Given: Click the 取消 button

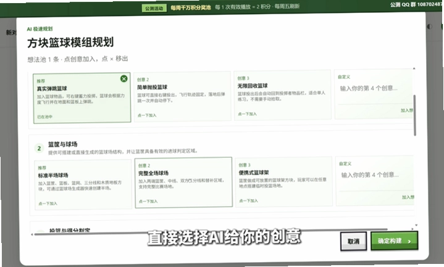Looking at the screenshot, I should pyautogui.click(x=353, y=241).
